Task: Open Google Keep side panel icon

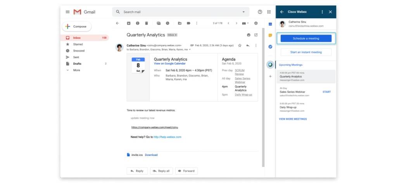Action: click(270, 35)
